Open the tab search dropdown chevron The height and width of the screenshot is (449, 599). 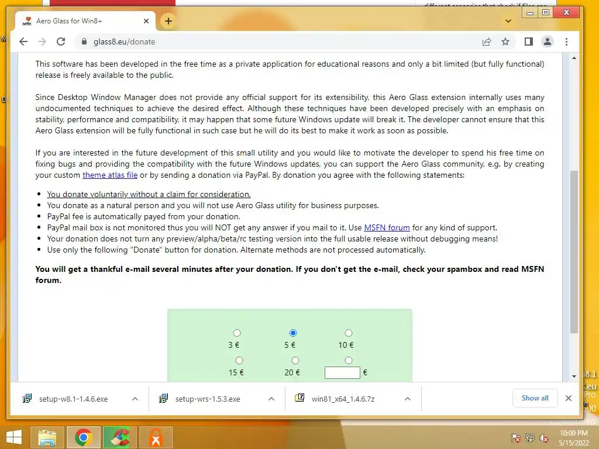tap(508, 21)
